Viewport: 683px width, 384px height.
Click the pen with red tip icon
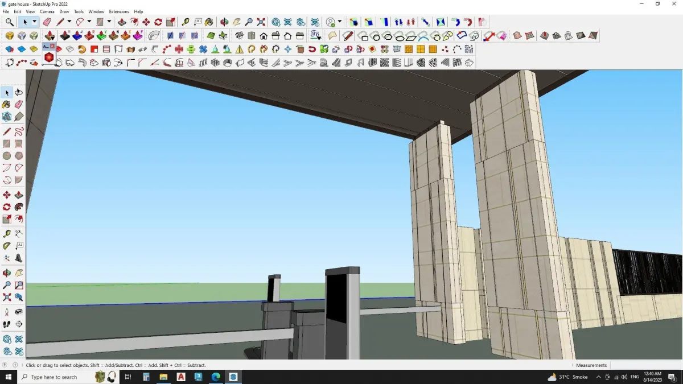(348, 36)
